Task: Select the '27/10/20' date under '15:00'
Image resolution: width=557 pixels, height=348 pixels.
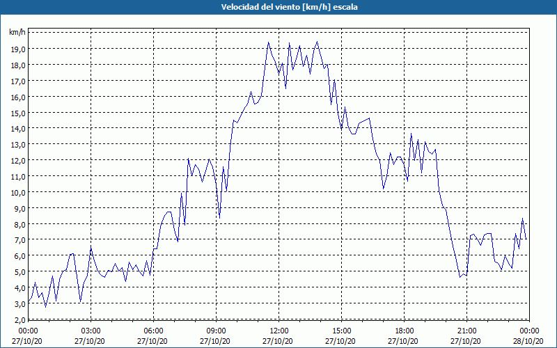Action: point(340,341)
